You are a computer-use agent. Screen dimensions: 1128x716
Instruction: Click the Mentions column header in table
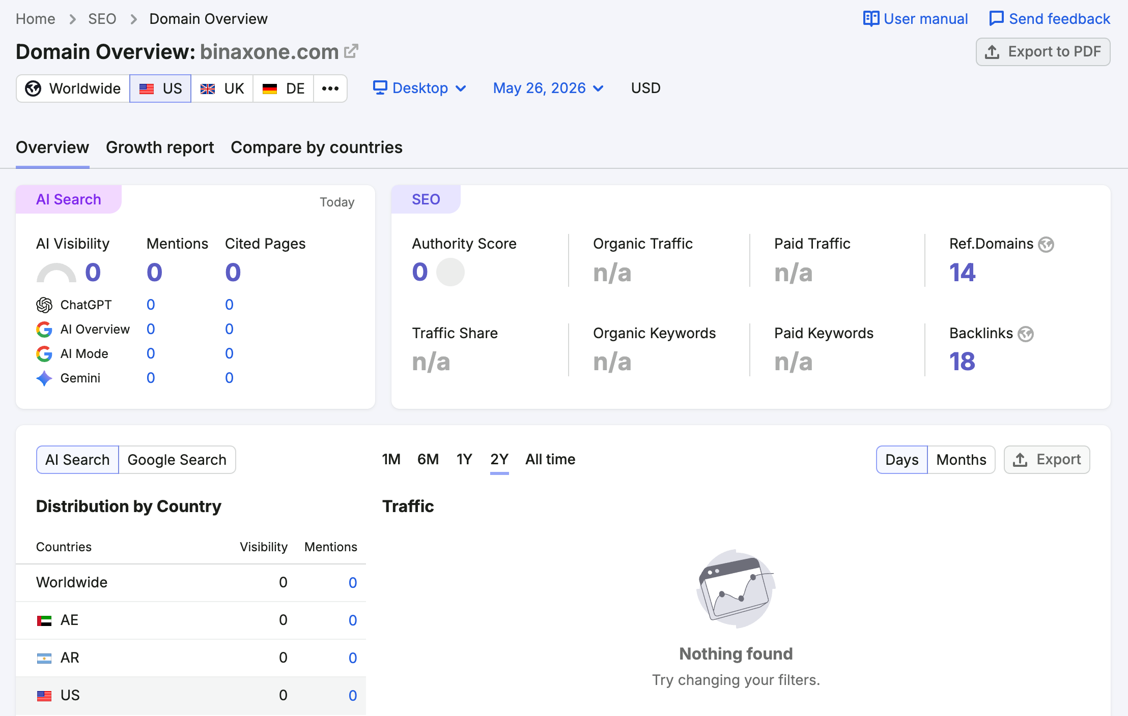[331, 547]
